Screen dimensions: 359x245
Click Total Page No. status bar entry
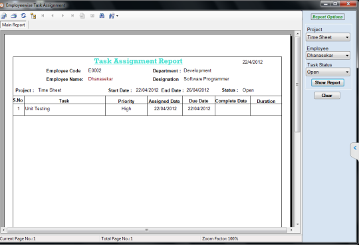(117, 238)
